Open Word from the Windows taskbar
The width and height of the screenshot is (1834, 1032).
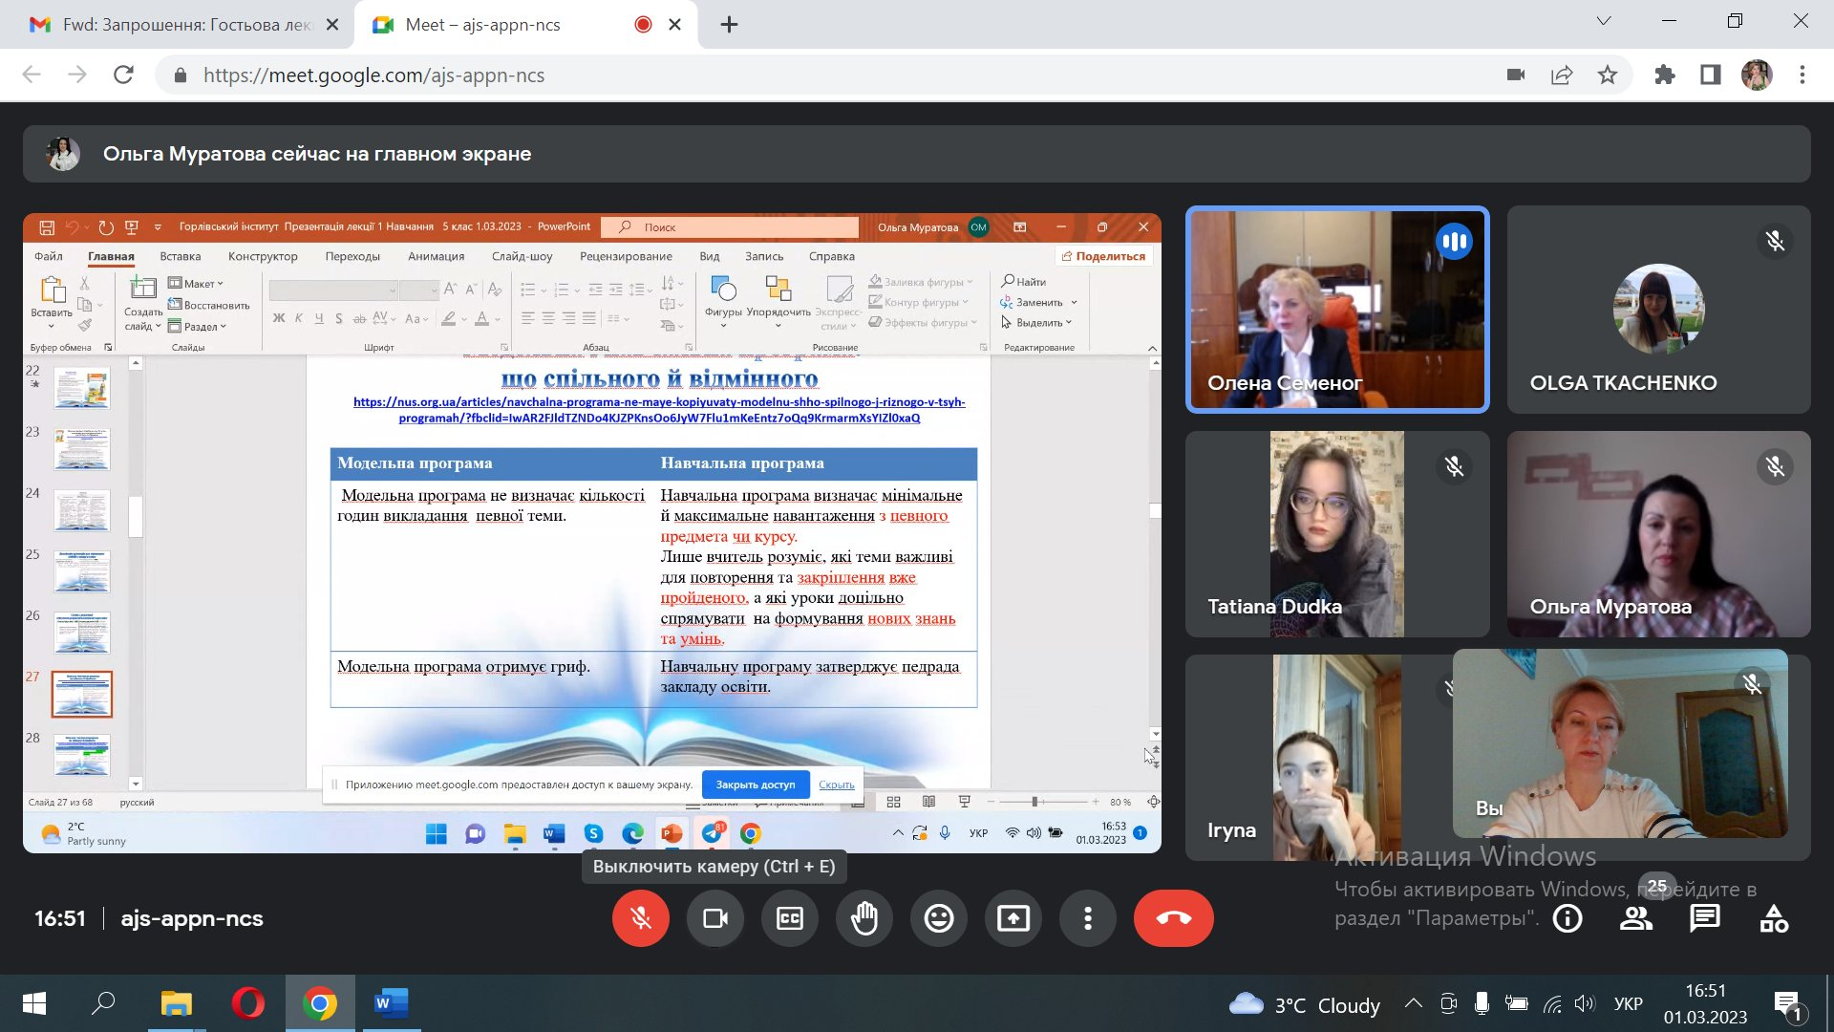[391, 1003]
